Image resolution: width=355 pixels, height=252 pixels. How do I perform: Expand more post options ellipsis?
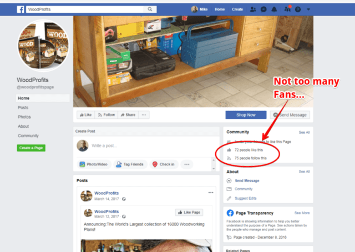point(187,164)
